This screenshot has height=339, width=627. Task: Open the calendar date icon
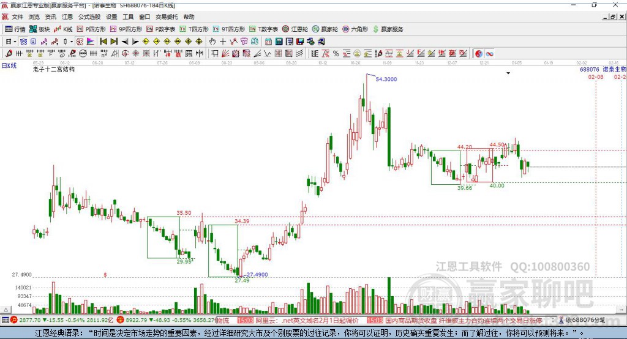pyautogui.click(x=268, y=42)
